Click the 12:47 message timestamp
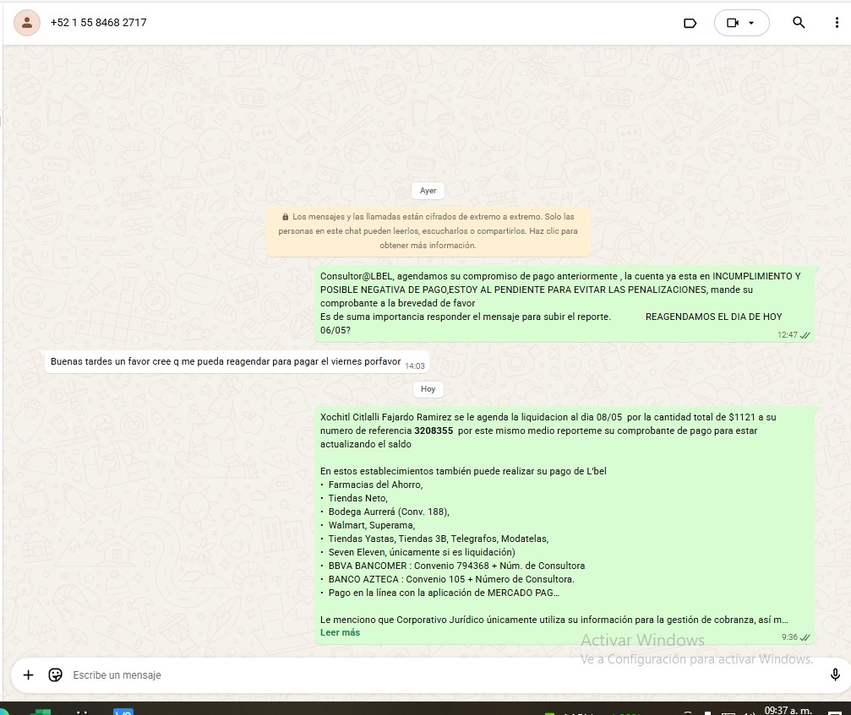The width and height of the screenshot is (851, 715). click(x=787, y=335)
